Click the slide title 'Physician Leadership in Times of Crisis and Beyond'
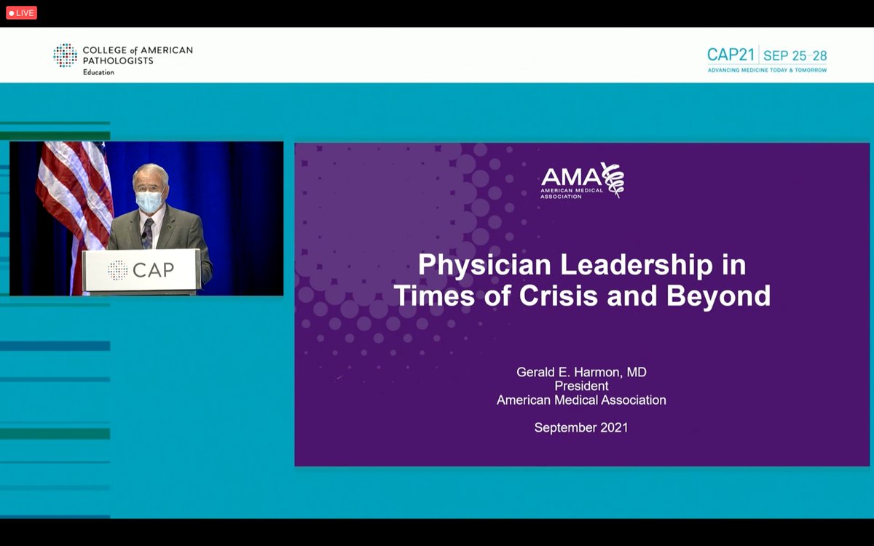The height and width of the screenshot is (546, 874). pyautogui.click(x=582, y=280)
